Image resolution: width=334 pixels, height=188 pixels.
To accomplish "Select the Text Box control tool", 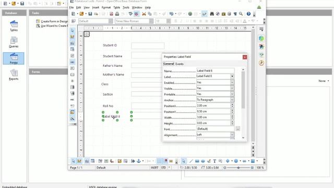I will coord(73,62).
